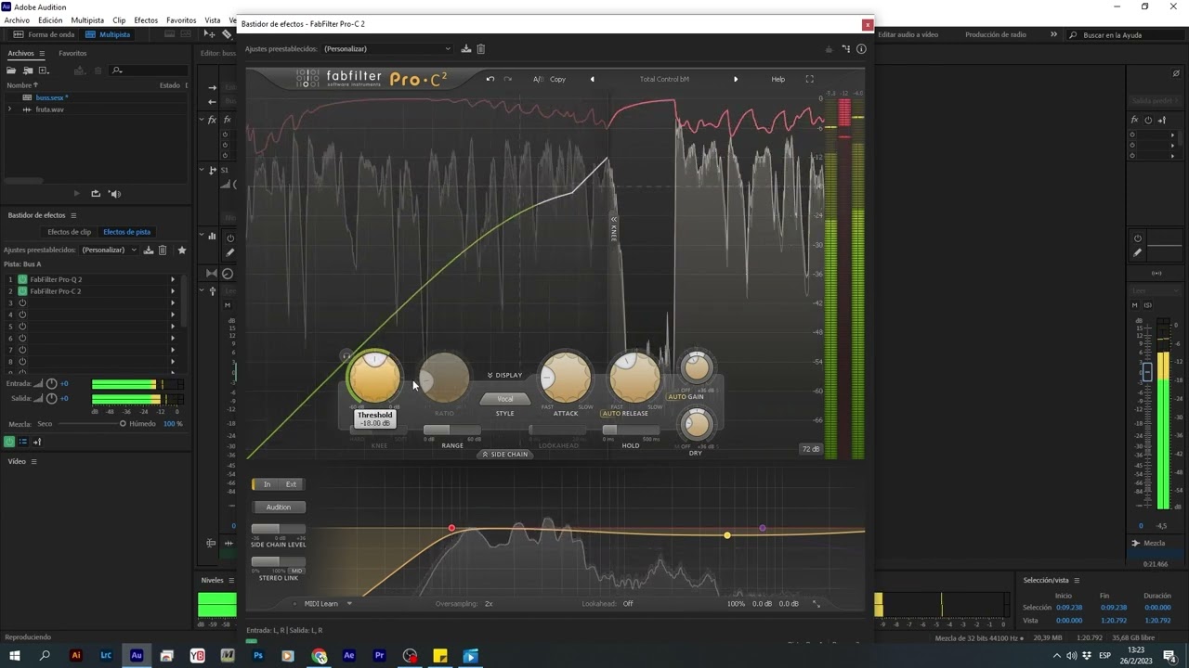This screenshot has width=1189, height=668.
Task: Click loop playback icon in Archivos
Action: (x=96, y=194)
